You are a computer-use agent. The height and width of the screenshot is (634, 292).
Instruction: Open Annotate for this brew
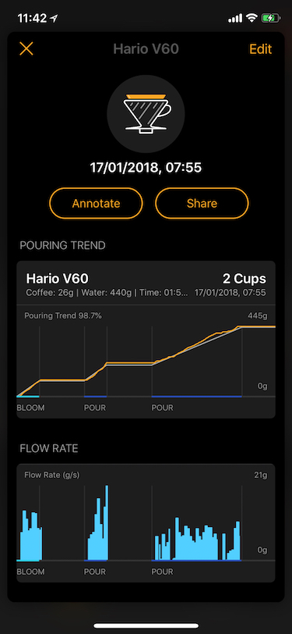96,203
